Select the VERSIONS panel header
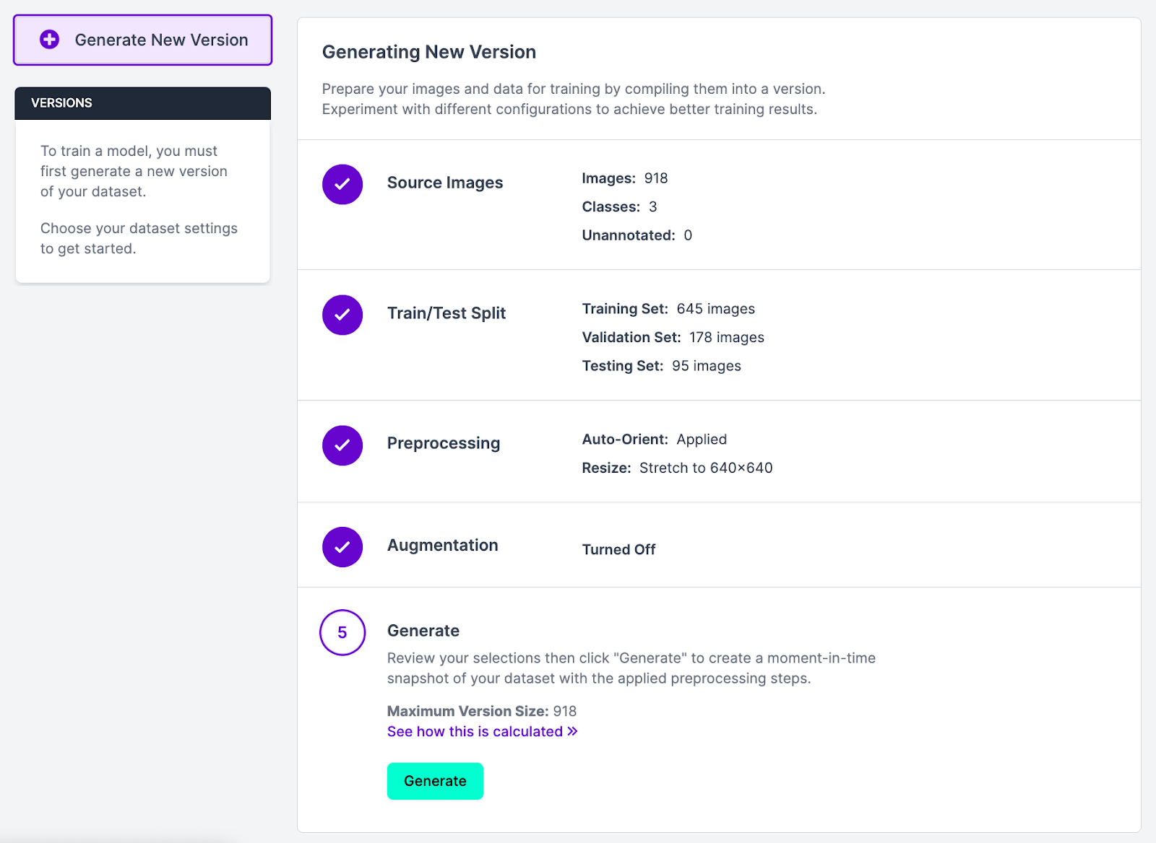The width and height of the screenshot is (1156, 843). point(143,103)
